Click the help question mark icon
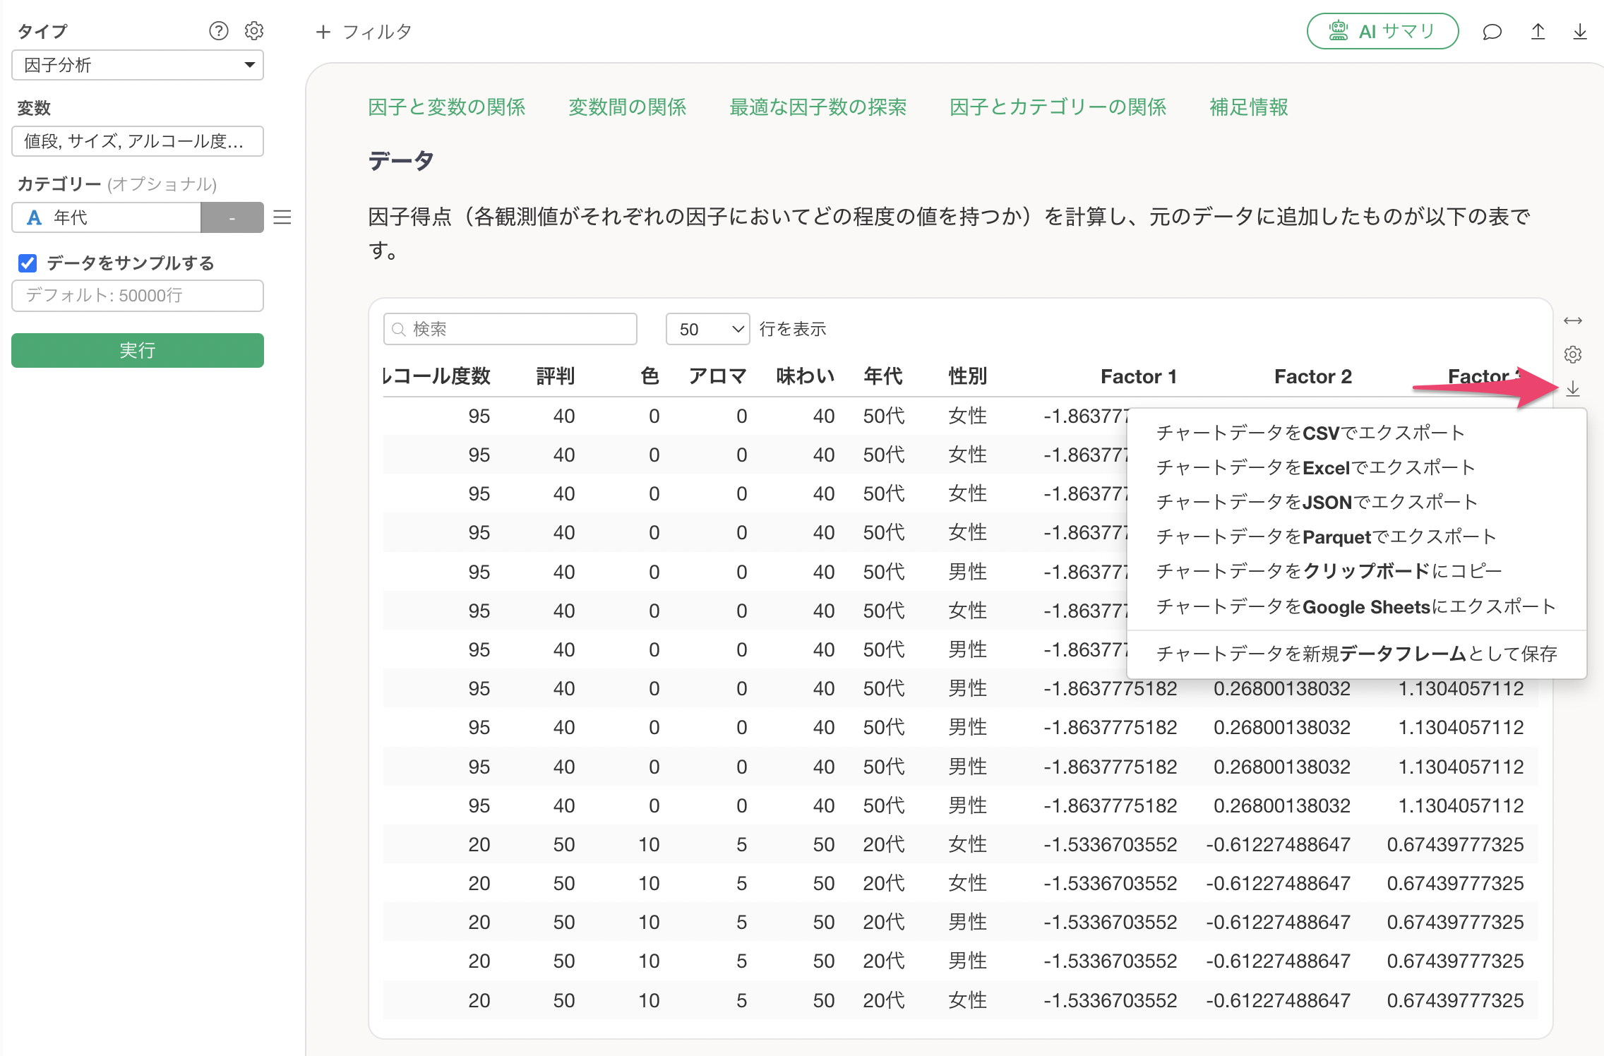Screen dimensions: 1604x1056 219,31
